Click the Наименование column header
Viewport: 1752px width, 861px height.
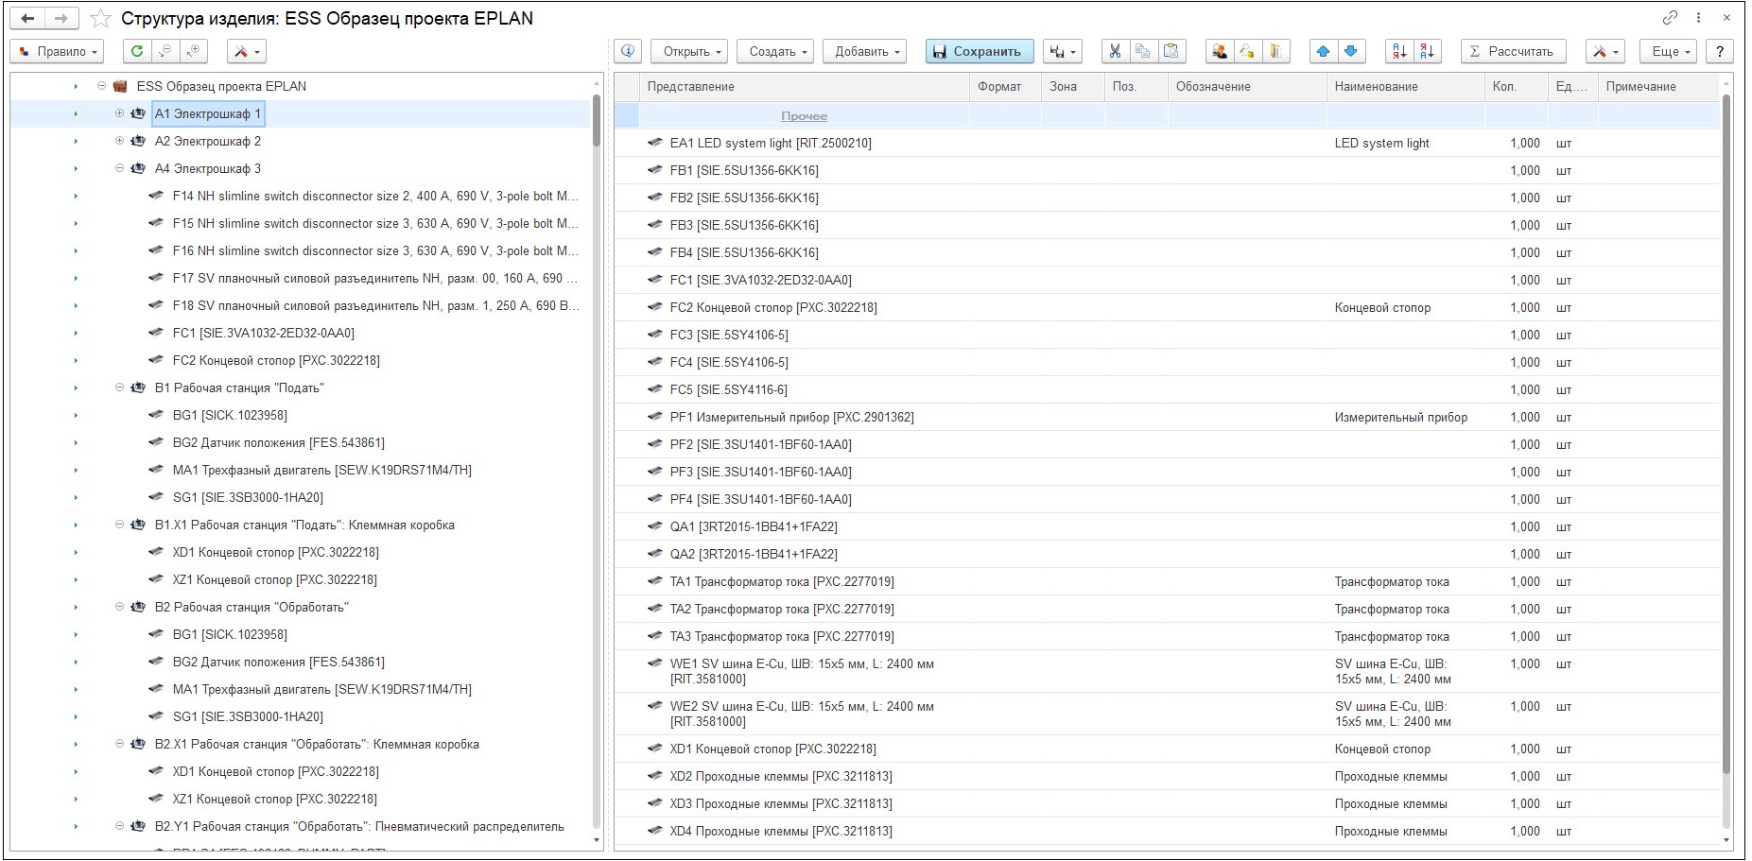[1406, 86]
